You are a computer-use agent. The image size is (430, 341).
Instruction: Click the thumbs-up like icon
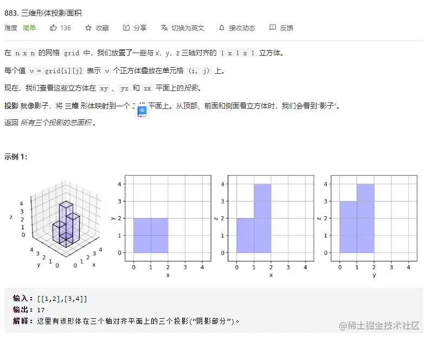(x=53, y=28)
